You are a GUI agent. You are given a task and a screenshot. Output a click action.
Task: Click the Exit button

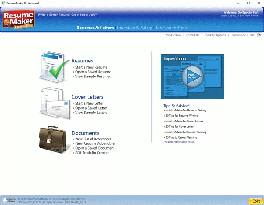[256, 201]
